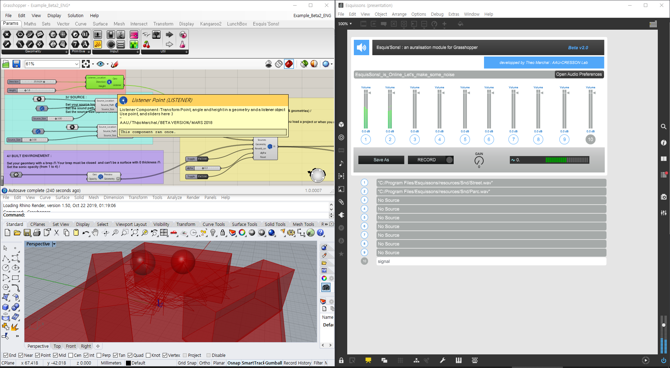The width and height of the screenshot is (670, 368).
Task: Select the Rhino Pan hand tool
Action: coord(95,233)
